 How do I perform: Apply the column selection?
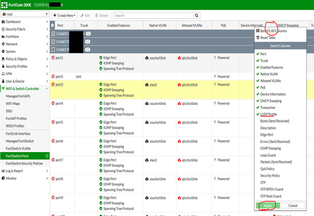coord(268,206)
